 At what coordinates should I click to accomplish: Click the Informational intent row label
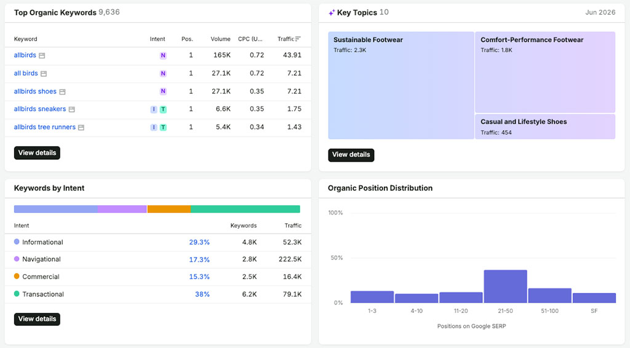point(42,242)
